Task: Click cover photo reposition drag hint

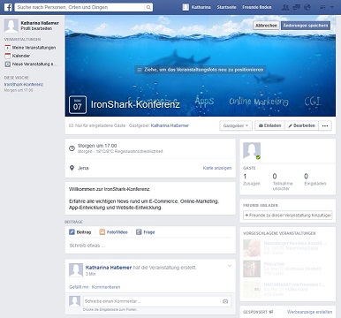Action: [x=201, y=70]
